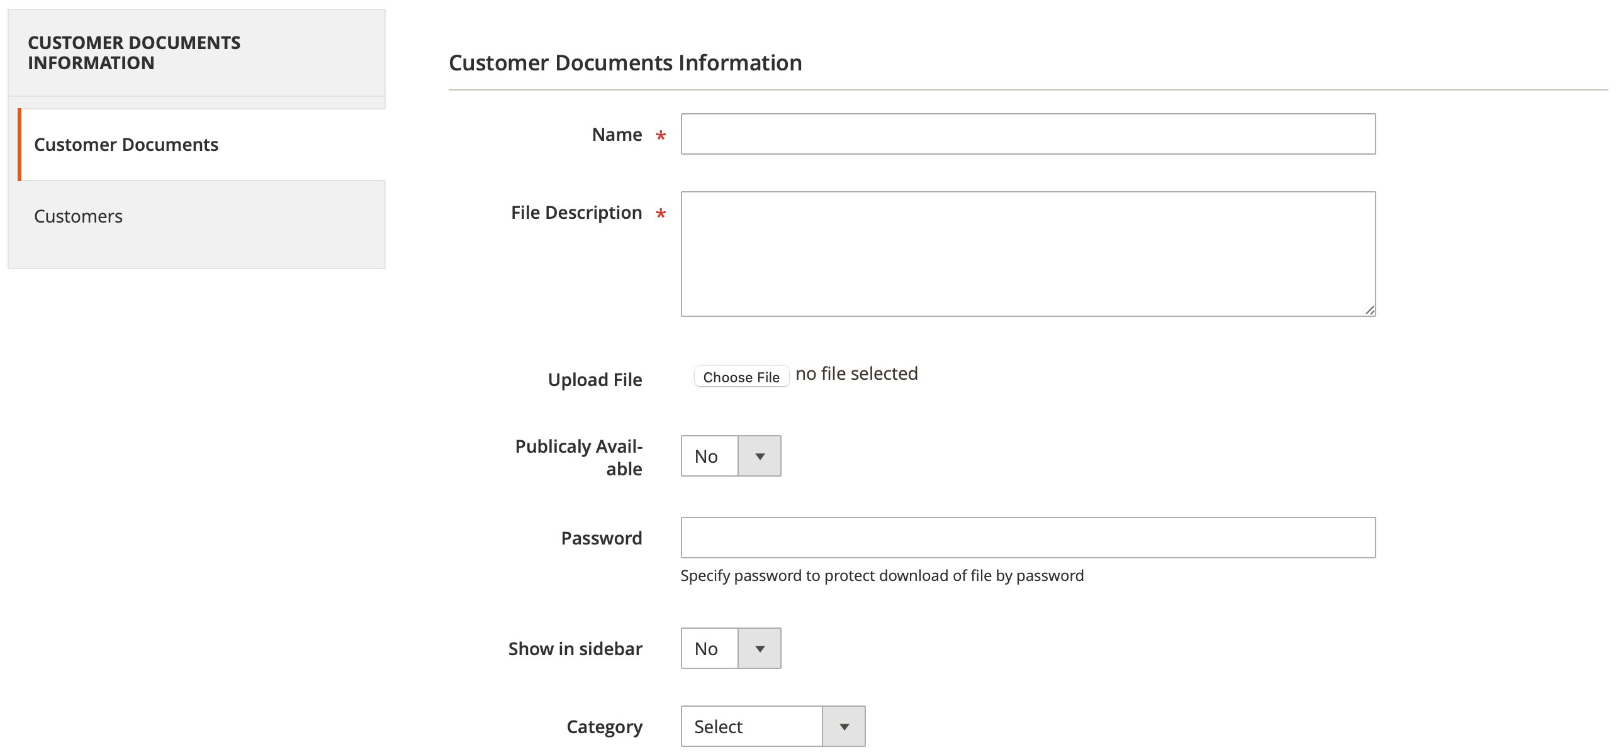Click the Publicaly Available label

578,457
